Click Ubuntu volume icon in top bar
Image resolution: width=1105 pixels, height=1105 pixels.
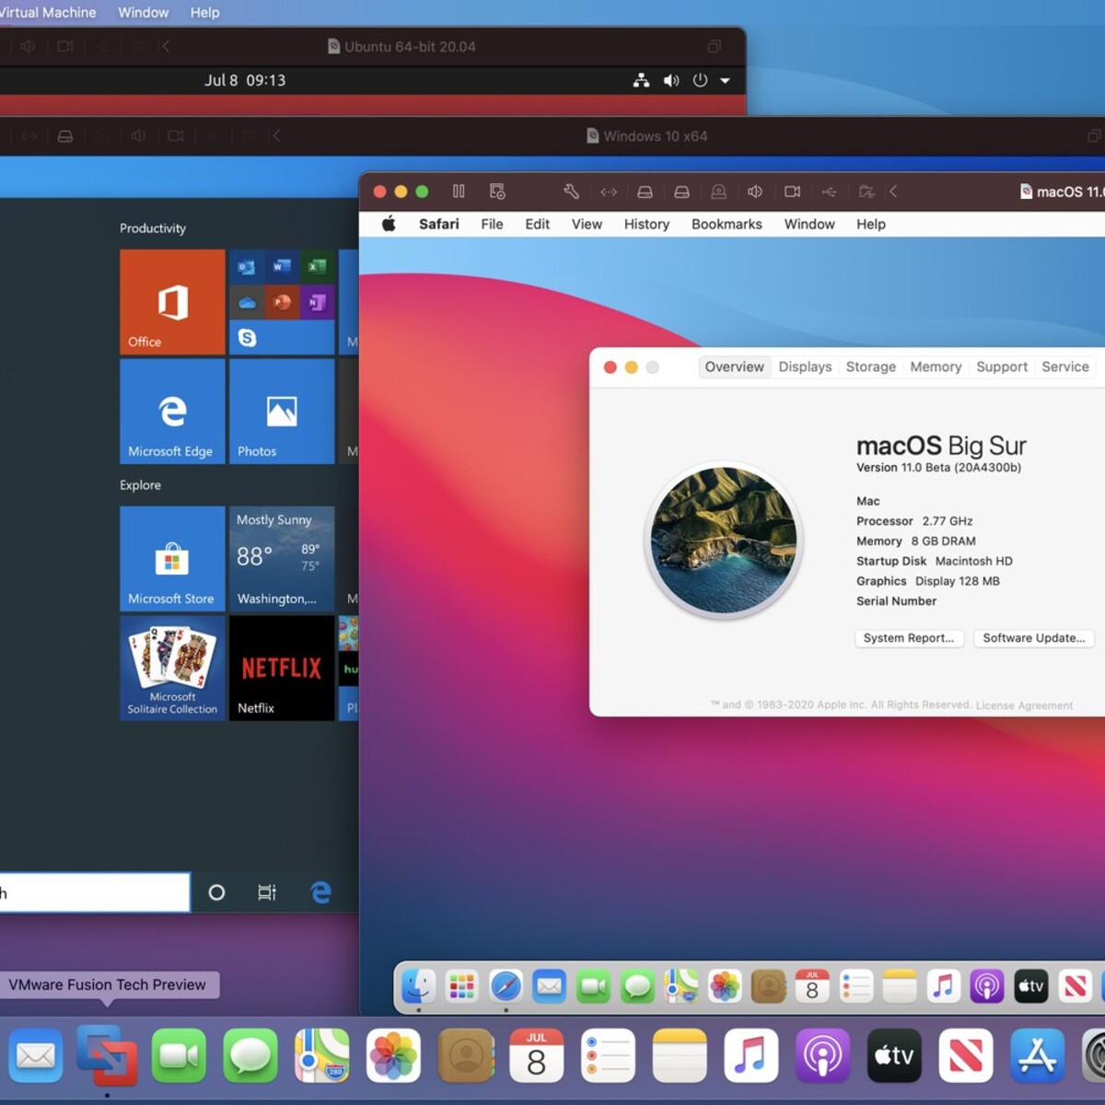pos(671,81)
